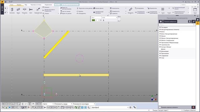200x112 pixels.
Task: Toggle snap to intersection points (X icon)
Action: tap(16, 104)
